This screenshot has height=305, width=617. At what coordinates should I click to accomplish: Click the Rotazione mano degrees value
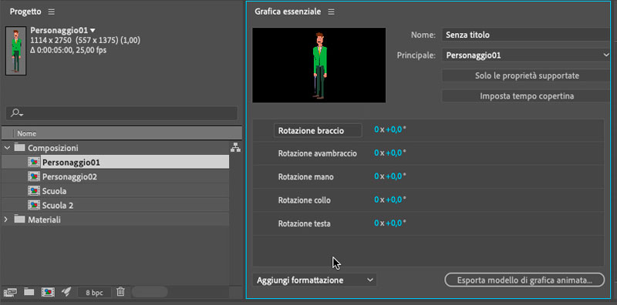tap(394, 176)
